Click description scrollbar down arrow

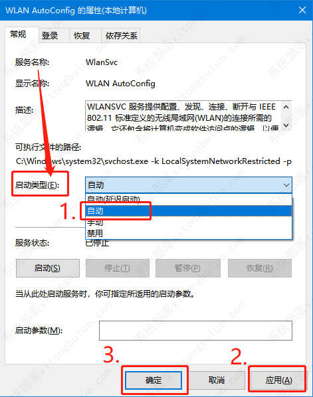pyautogui.click(x=286, y=125)
